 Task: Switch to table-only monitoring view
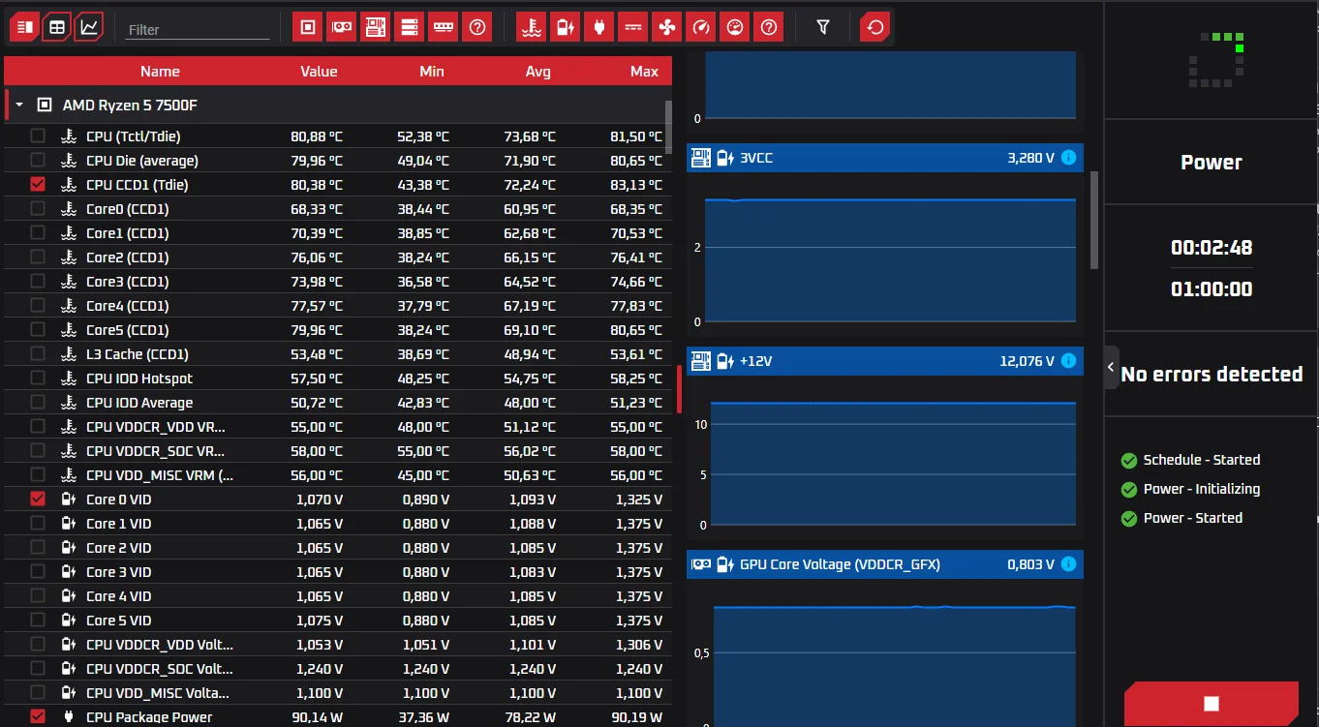(x=57, y=27)
